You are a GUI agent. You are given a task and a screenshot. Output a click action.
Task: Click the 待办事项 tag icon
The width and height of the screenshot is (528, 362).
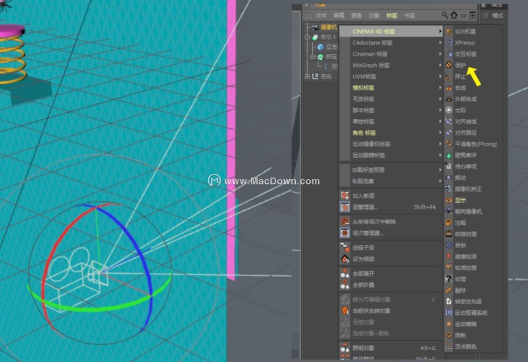point(448,166)
